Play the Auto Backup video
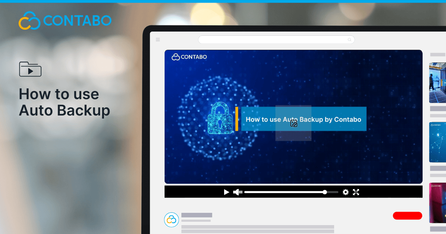This screenshot has height=234, width=446. (226, 192)
